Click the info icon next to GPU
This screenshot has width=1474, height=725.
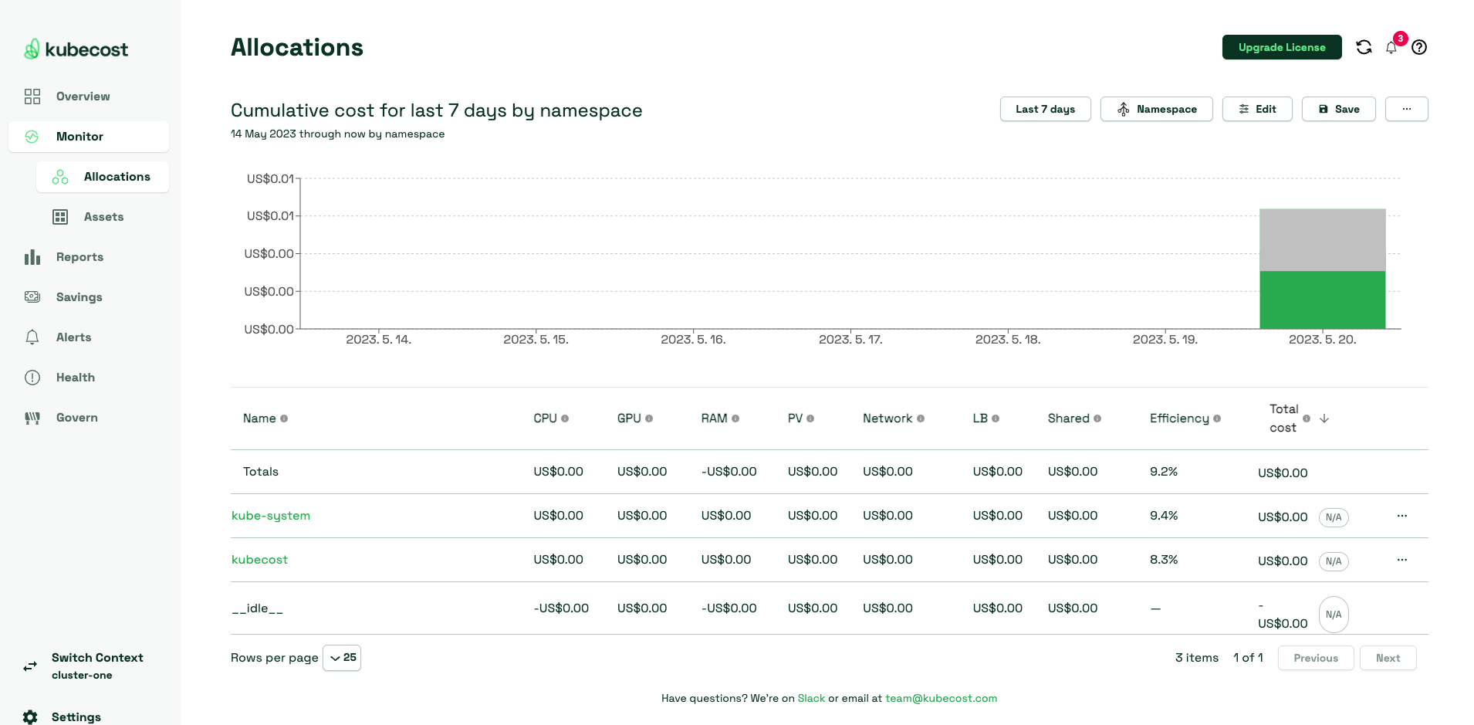pos(649,418)
